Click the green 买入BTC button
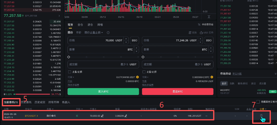 point(103,92)
